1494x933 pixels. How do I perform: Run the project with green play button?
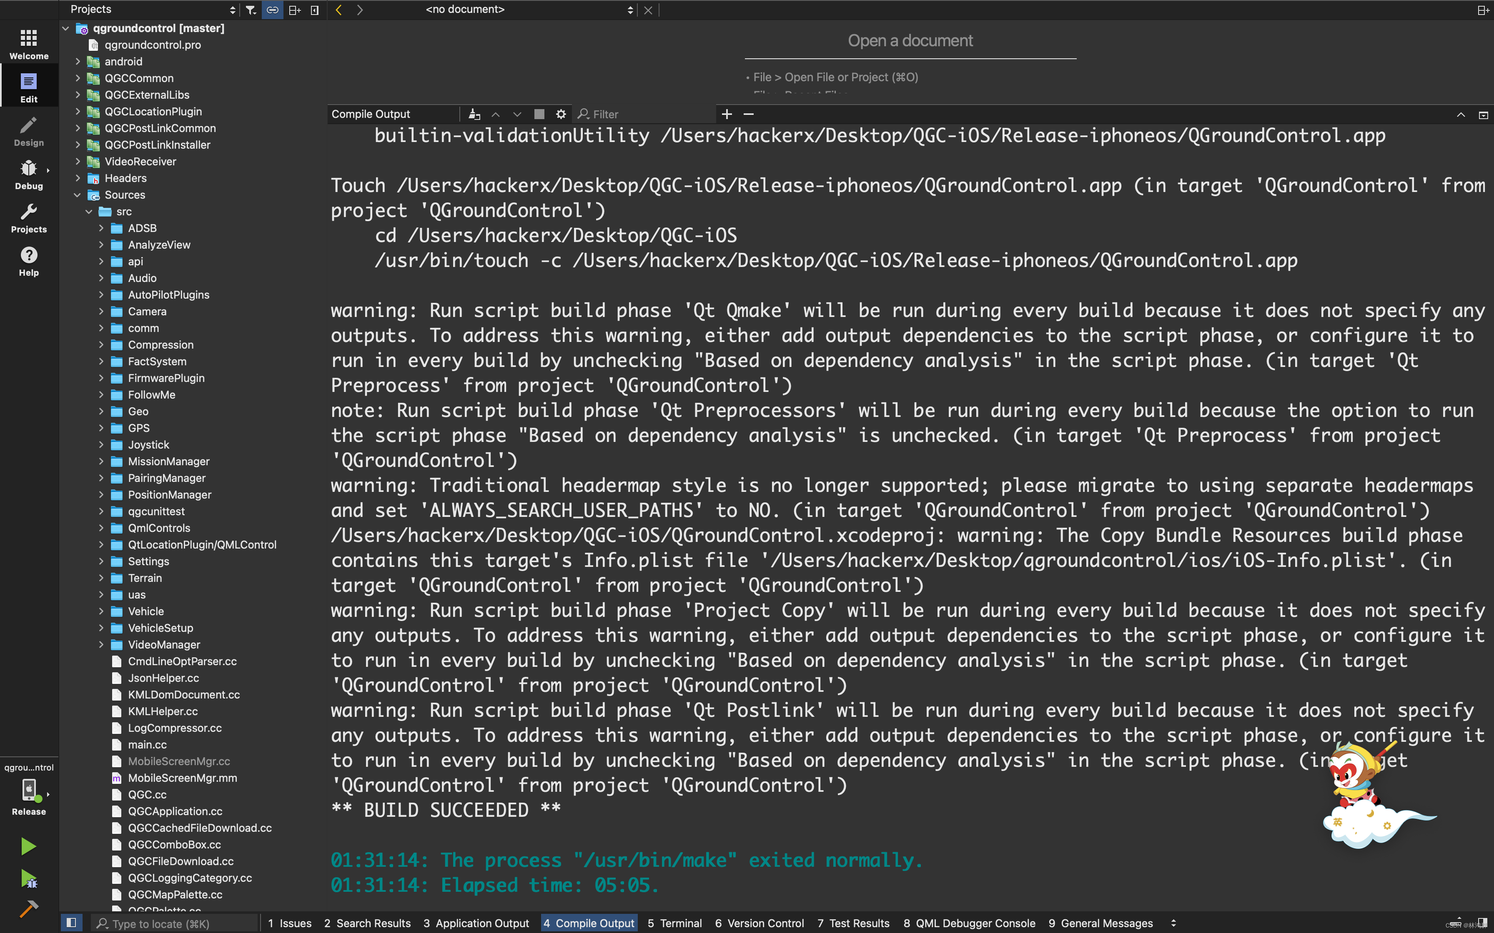point(28,846)
